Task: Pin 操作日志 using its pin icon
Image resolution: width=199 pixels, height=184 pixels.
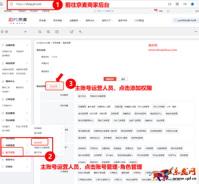Action: (61, 152)
